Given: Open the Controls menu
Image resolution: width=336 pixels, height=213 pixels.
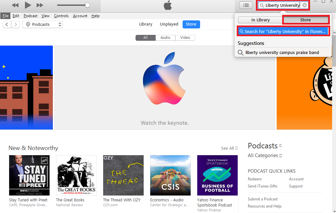Looking at the screenshot, I should pyautogui.click(x=61, y=16).
